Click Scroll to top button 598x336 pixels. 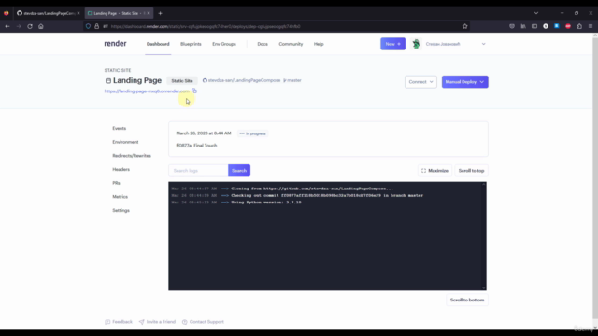coord(471,170)
